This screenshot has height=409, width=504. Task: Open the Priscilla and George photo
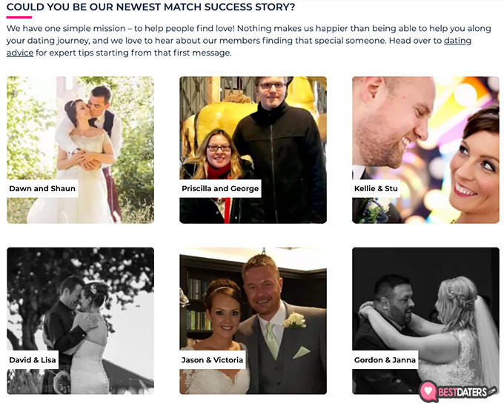click(x=253, y=150)
